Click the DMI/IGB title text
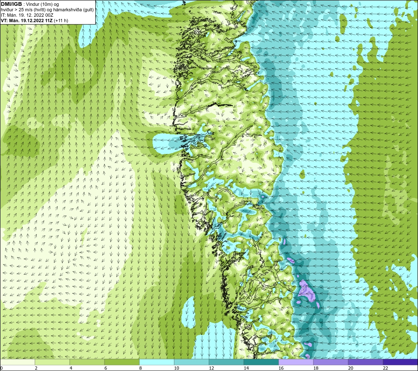This screenshot has width=418, height=371. pyautogui.click(x=11, y=4)
